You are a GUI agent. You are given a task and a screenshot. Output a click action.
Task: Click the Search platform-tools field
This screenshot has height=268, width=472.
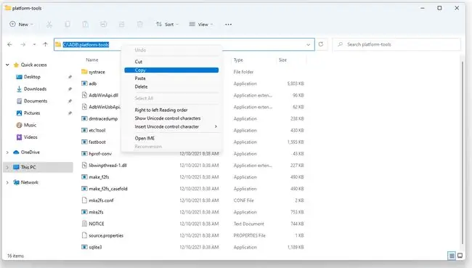(396, 44)
